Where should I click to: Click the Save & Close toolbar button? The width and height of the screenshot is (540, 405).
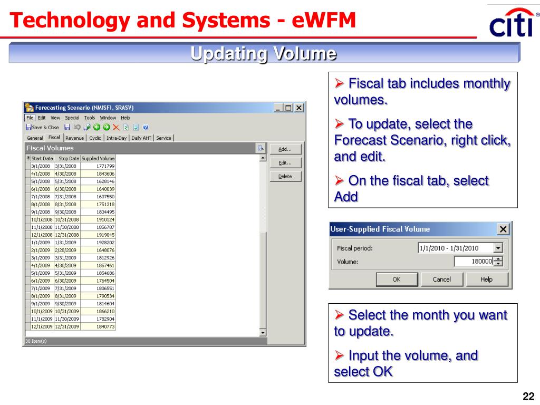(42, 128)
